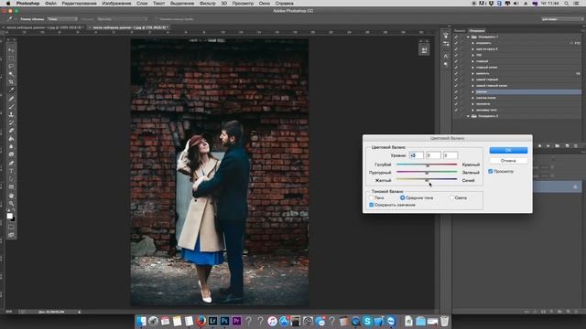Collapse the second action set folder
Screen dimensions: 586x329
(468, 116)
